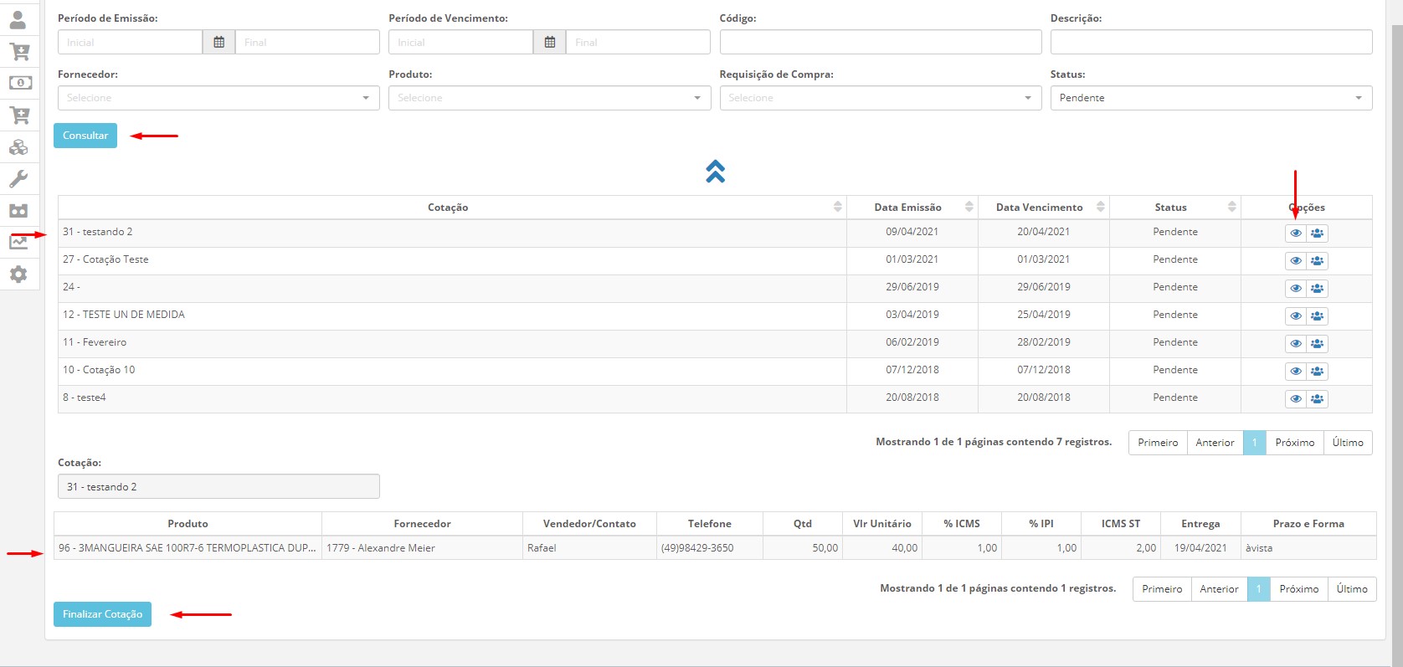View quotation 8 - teste4 eye icon

(x=1296, y=399)
